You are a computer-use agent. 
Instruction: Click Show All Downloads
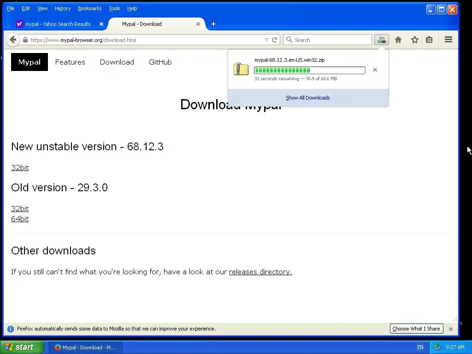click(307, 98)
